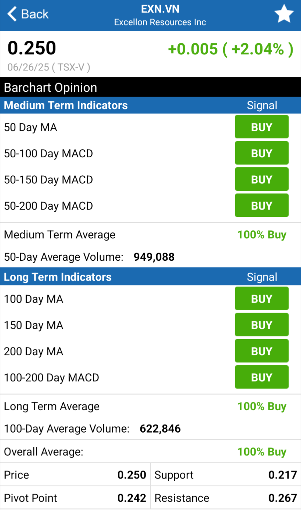The image size is (301, 510).
Task: Select the Medium Term Indicators header
Action: click(x=66, y=105)
